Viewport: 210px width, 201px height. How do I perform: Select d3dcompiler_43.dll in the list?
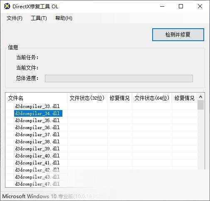pyautogui.click(x=37, y=177)
